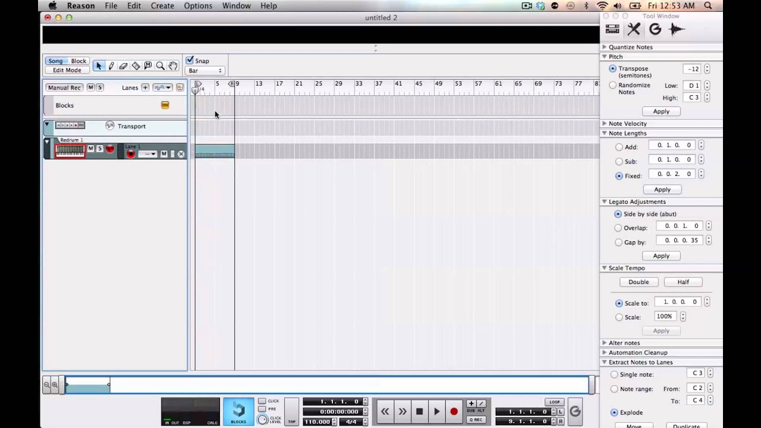Toggle the Blocks ON button
The image size is (761, 428).
[165, 105]
